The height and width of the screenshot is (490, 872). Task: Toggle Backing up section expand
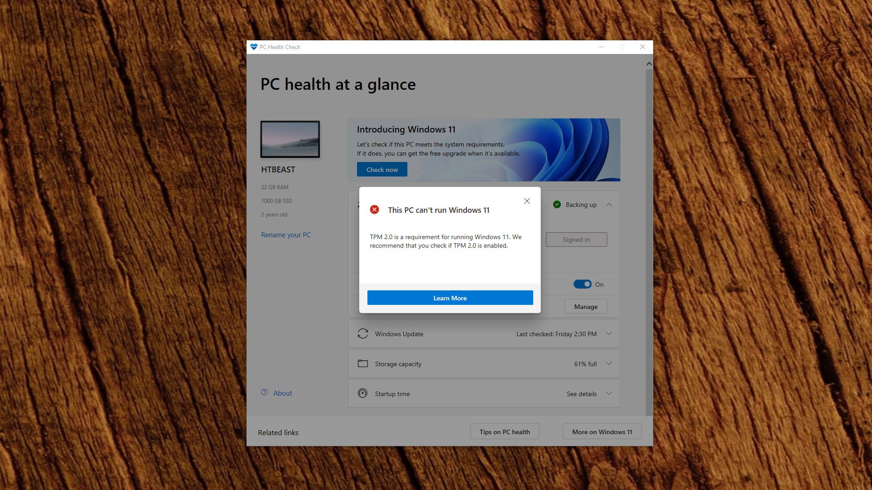click(610, 205)
